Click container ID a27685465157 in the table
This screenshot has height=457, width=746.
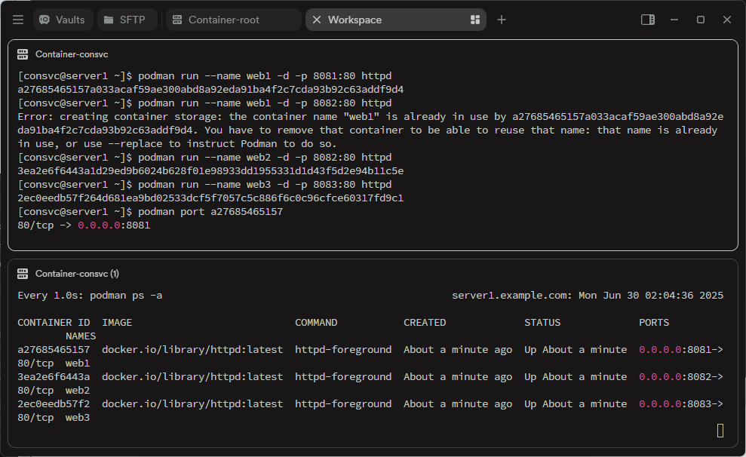click(54, 349)
